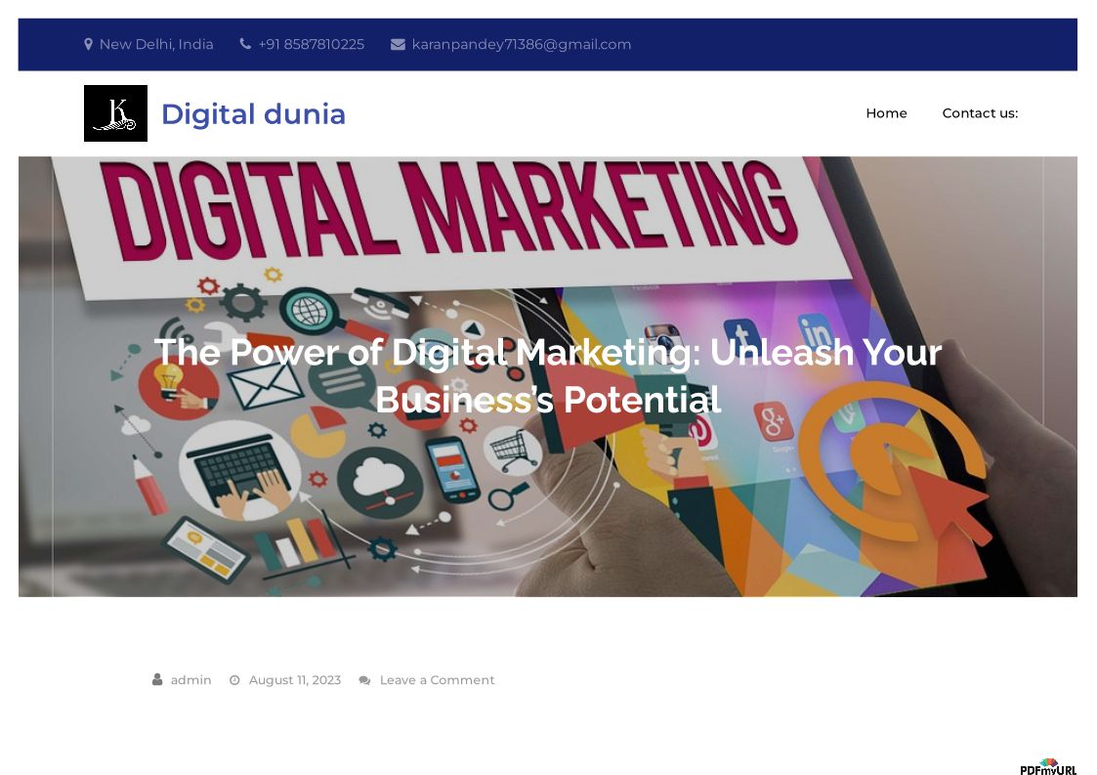Open the admin author link
The width and height of the screenshot is (1097, 775).
pyautogui.click(x=191, y=680)
